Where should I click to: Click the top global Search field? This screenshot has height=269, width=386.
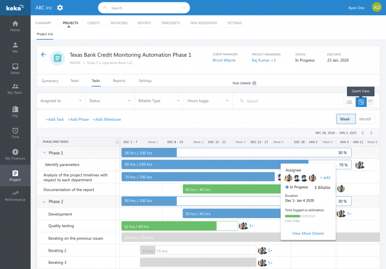pyautogui.click(x=144, y=8)
